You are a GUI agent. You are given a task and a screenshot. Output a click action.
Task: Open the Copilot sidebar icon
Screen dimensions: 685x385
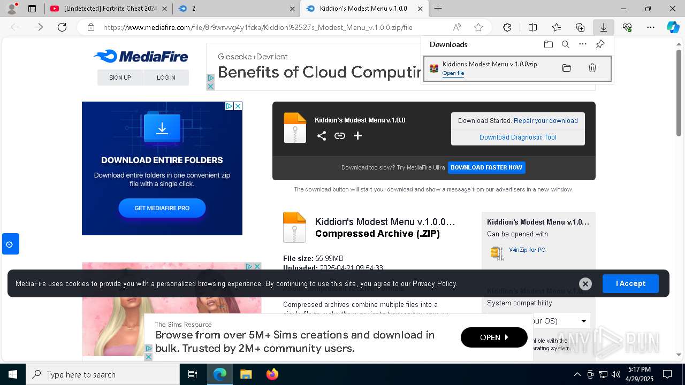[673, 27]
